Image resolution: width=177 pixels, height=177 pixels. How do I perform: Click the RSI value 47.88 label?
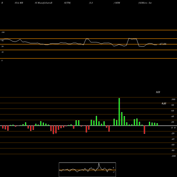pyautogui.click(x=163, y=44)
